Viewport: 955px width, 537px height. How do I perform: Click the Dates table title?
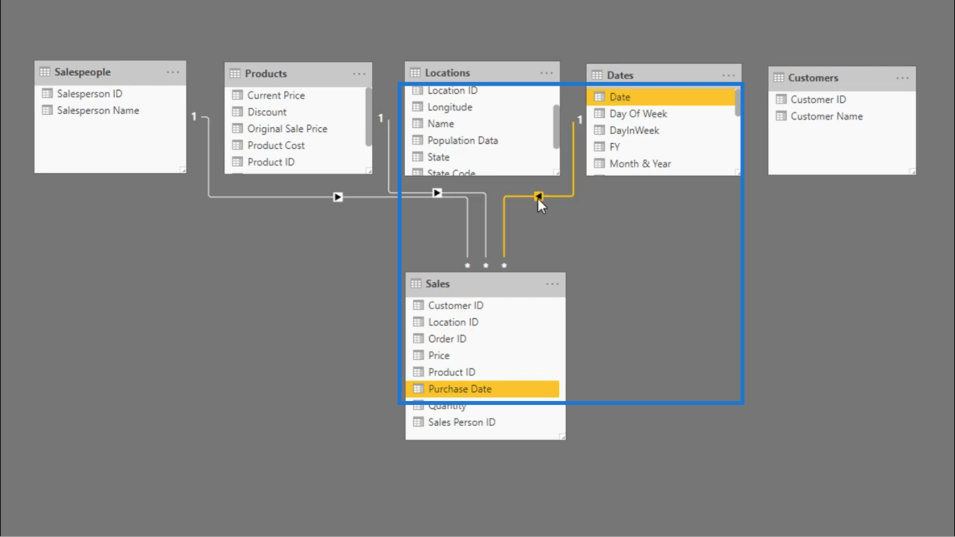click(620, 75)
